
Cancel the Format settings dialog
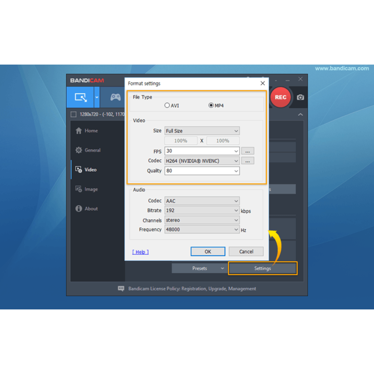click(x=246, y=252)
